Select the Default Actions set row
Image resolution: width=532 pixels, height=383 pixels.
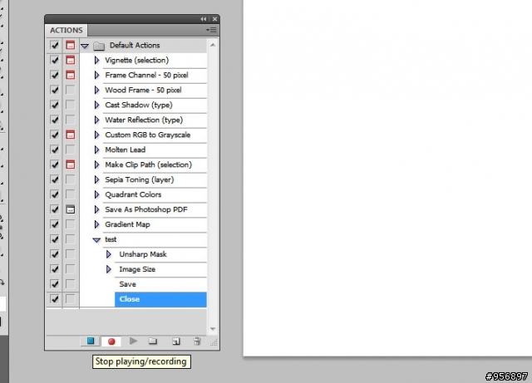(x=143, y=45)
